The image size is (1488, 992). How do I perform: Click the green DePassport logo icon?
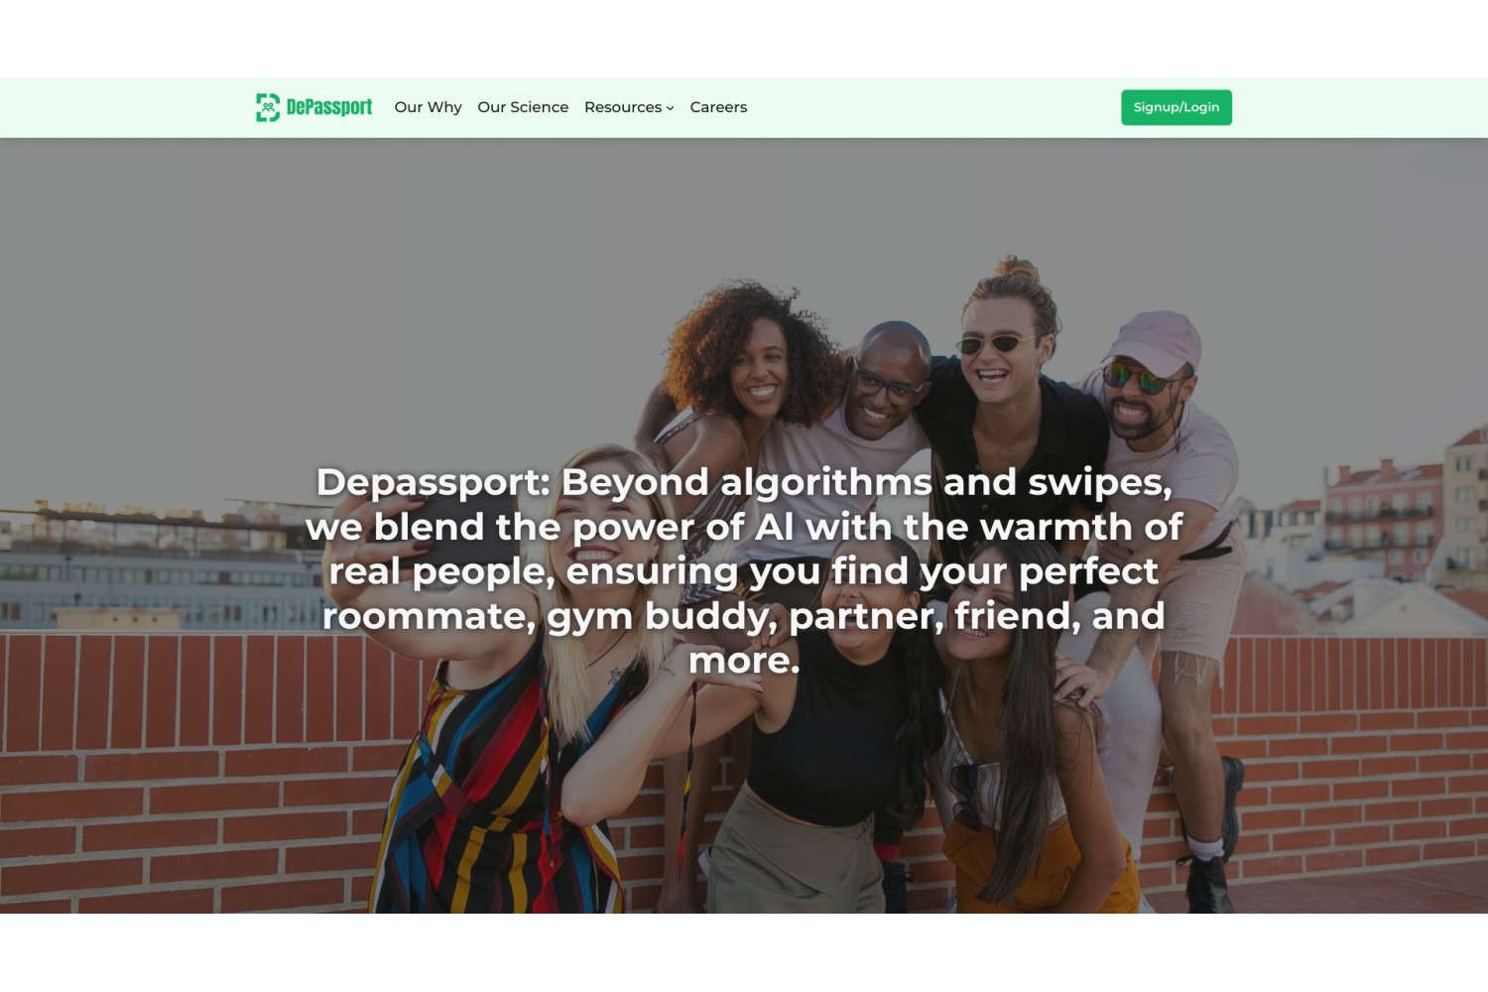tap(268, 107)
